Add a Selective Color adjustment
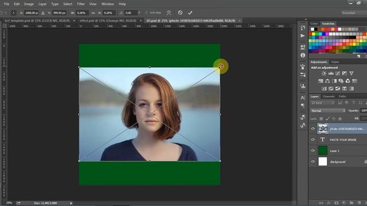The image size is (367, 206). pos(344,89)
